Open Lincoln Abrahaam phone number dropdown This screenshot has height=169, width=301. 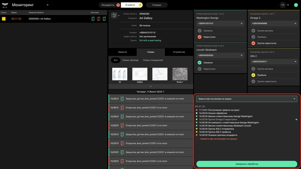click(220, 55)
